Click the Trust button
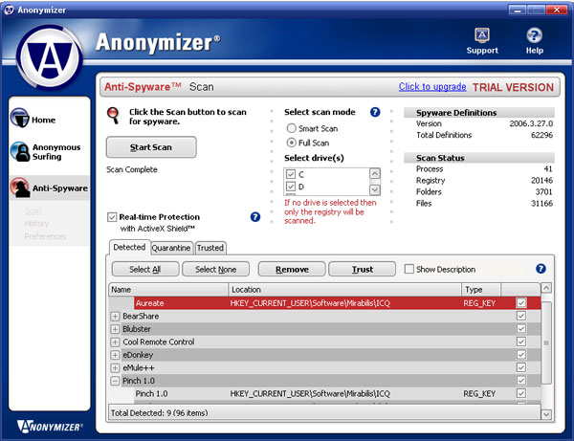The image size is (574, 441). [362, 270]
